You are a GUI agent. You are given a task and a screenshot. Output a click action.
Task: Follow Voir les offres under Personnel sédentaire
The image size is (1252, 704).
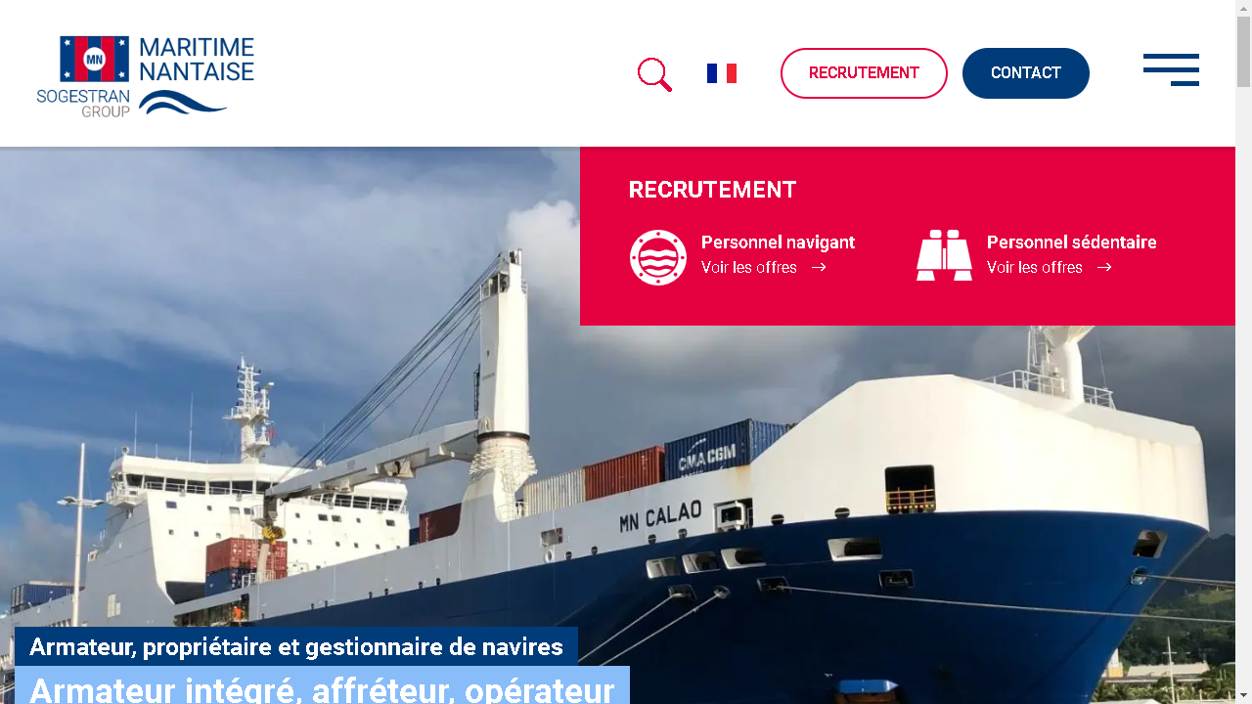click(1035, 267)
